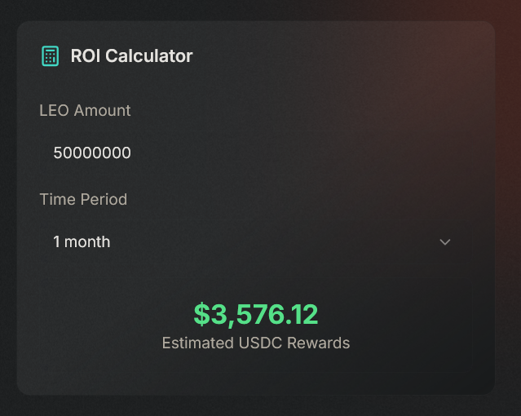Screen dimensions: 521x416
Task: Select the ROI Calculator heading text
Action: click(x=131, y=55)
